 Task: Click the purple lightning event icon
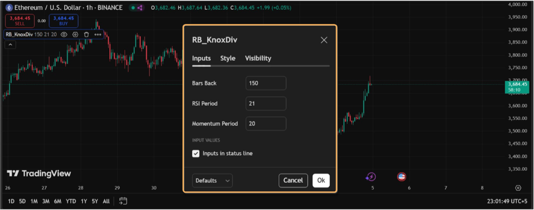[x=371, y=177]
